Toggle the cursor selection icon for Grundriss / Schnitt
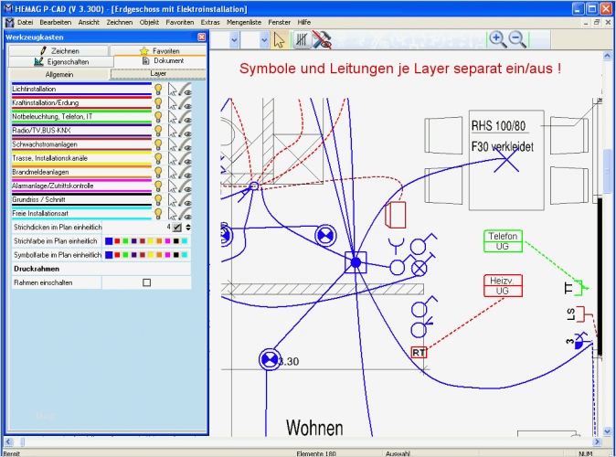The width and height of the screenshot is (616, 457). click(x=173, y=200)
